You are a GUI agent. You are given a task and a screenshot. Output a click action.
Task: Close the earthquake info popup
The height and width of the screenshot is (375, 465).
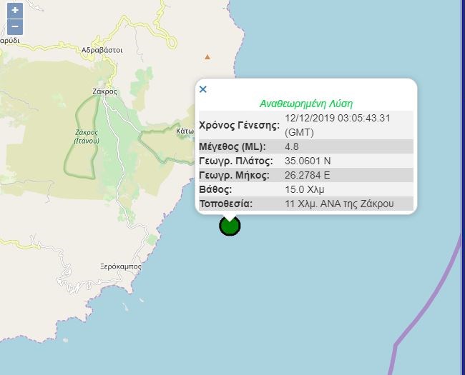coord(203,89)
